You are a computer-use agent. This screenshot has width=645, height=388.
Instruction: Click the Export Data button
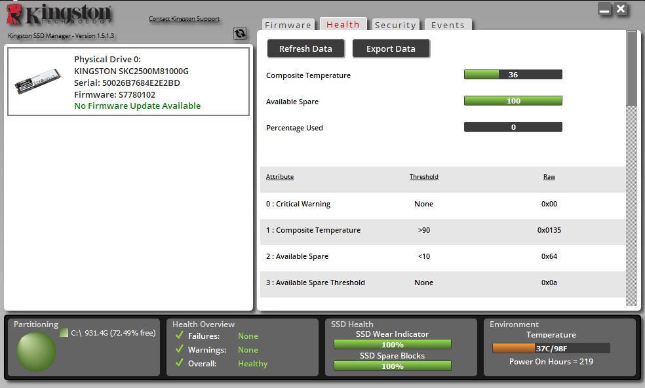(x=391, y=48)
